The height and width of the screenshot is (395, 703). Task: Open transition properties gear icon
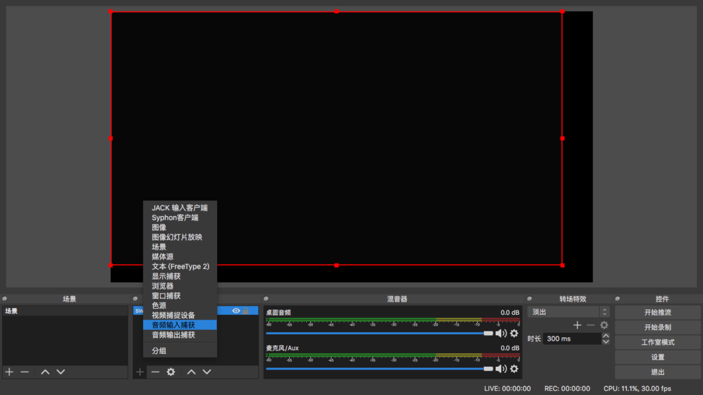click(x=603, y=324)
